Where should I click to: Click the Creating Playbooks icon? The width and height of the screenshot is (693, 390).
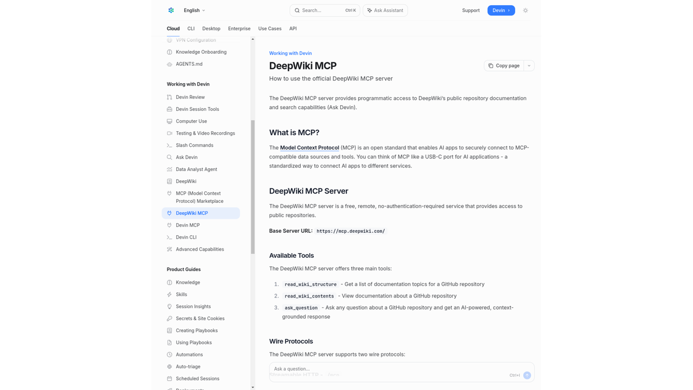(x=170, y=330)
